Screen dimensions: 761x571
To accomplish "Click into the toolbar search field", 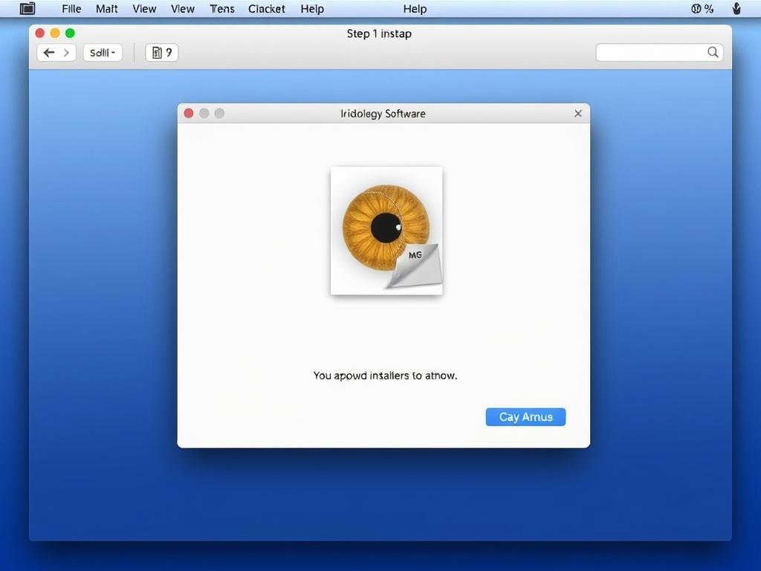I will tap(651, 52).
